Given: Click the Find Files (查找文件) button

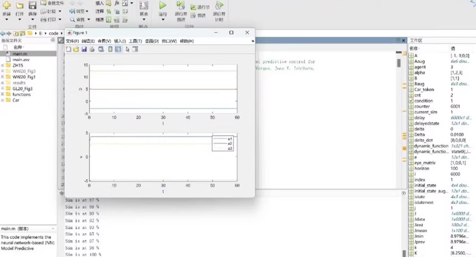Looking at the screenshot, I should [x=52, y=3].
